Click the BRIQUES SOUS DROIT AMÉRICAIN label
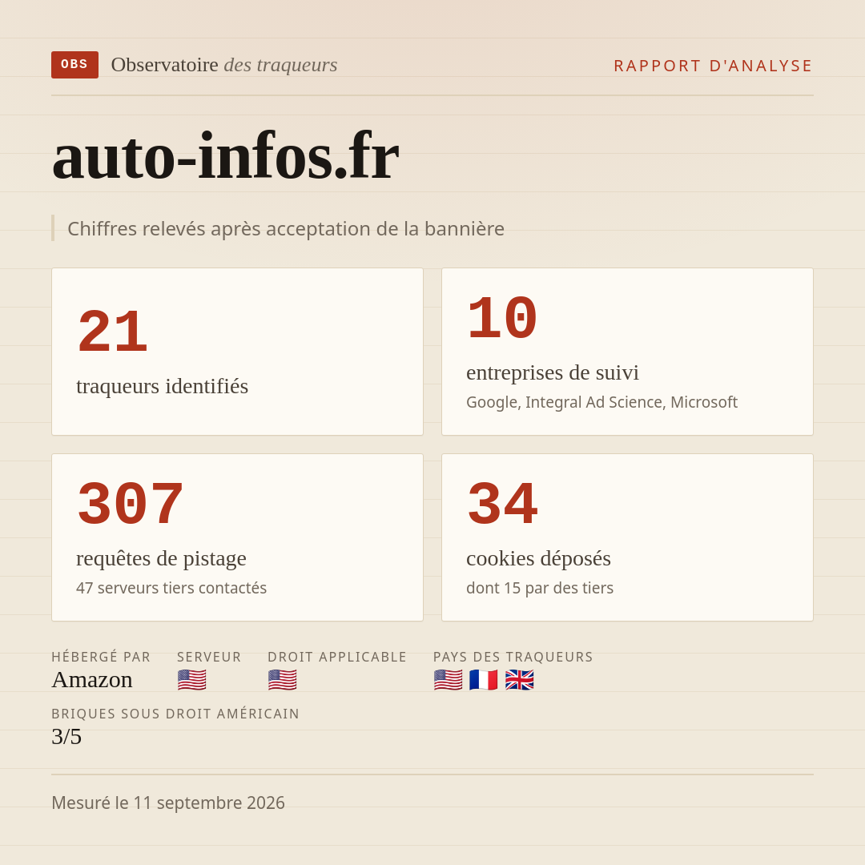This screenshot has height=865, width=865. point(175,714)
